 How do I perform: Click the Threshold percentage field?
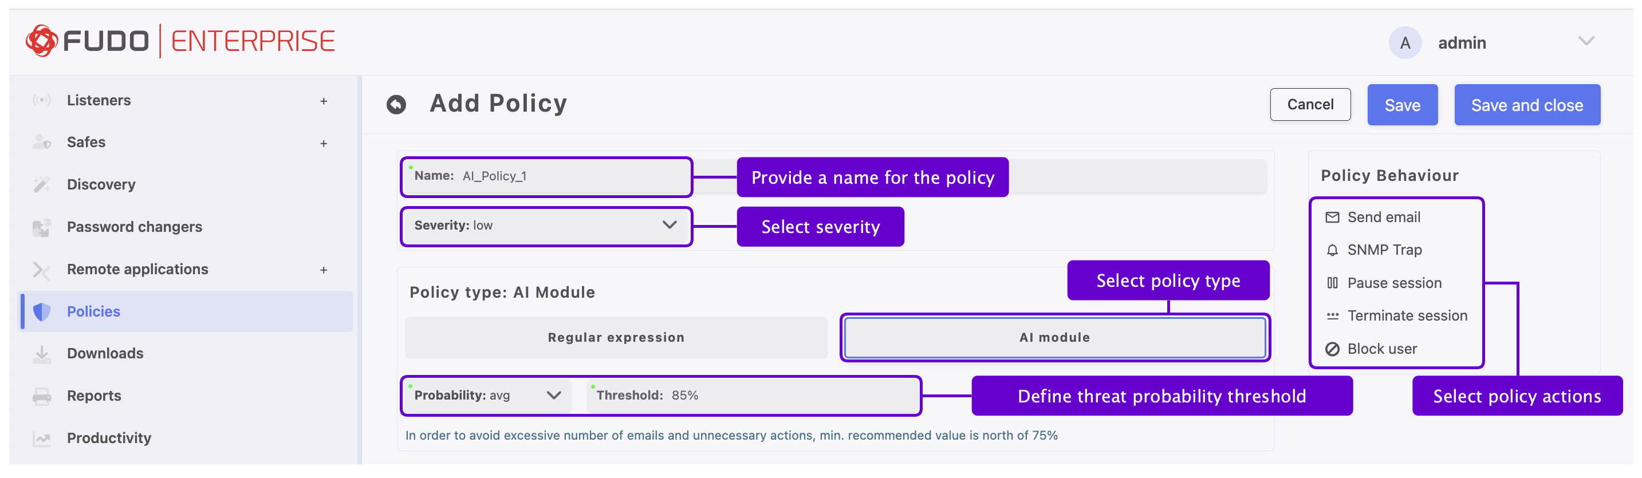click(x=752, y=396)
